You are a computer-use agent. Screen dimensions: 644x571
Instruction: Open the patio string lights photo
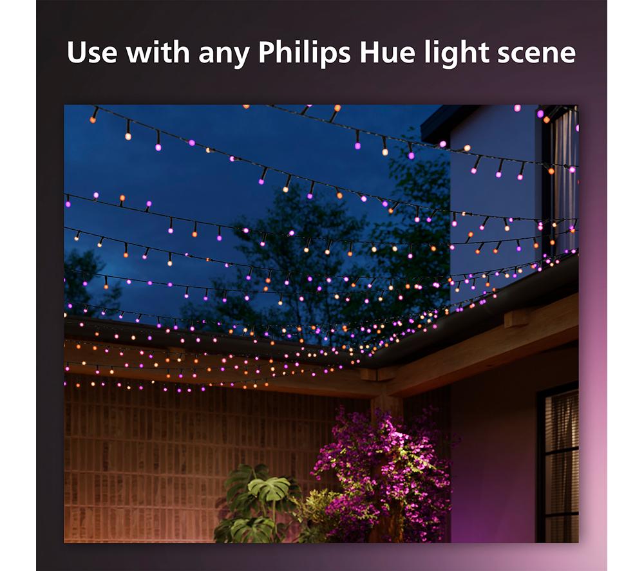(321, 323)
